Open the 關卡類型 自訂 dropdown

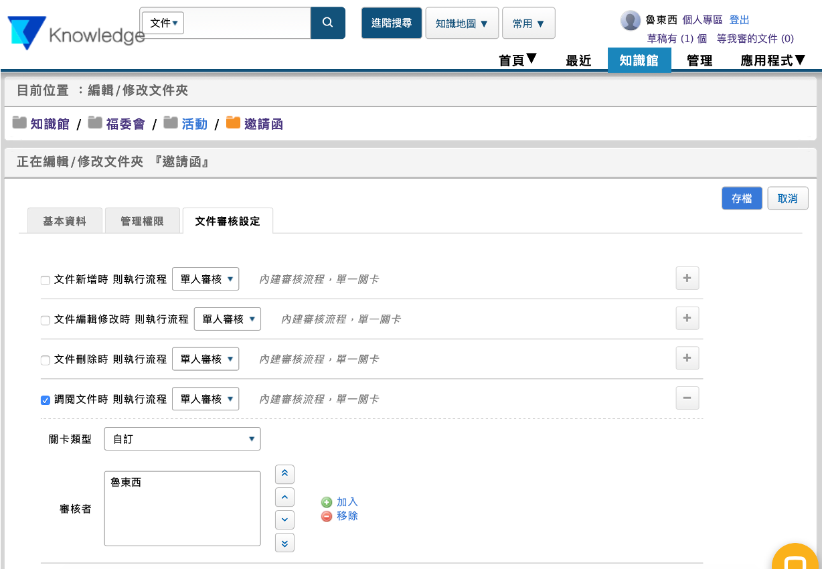(182, 439)
